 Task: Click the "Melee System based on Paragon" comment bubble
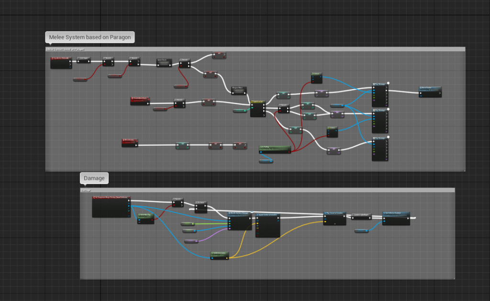(89, 37)
